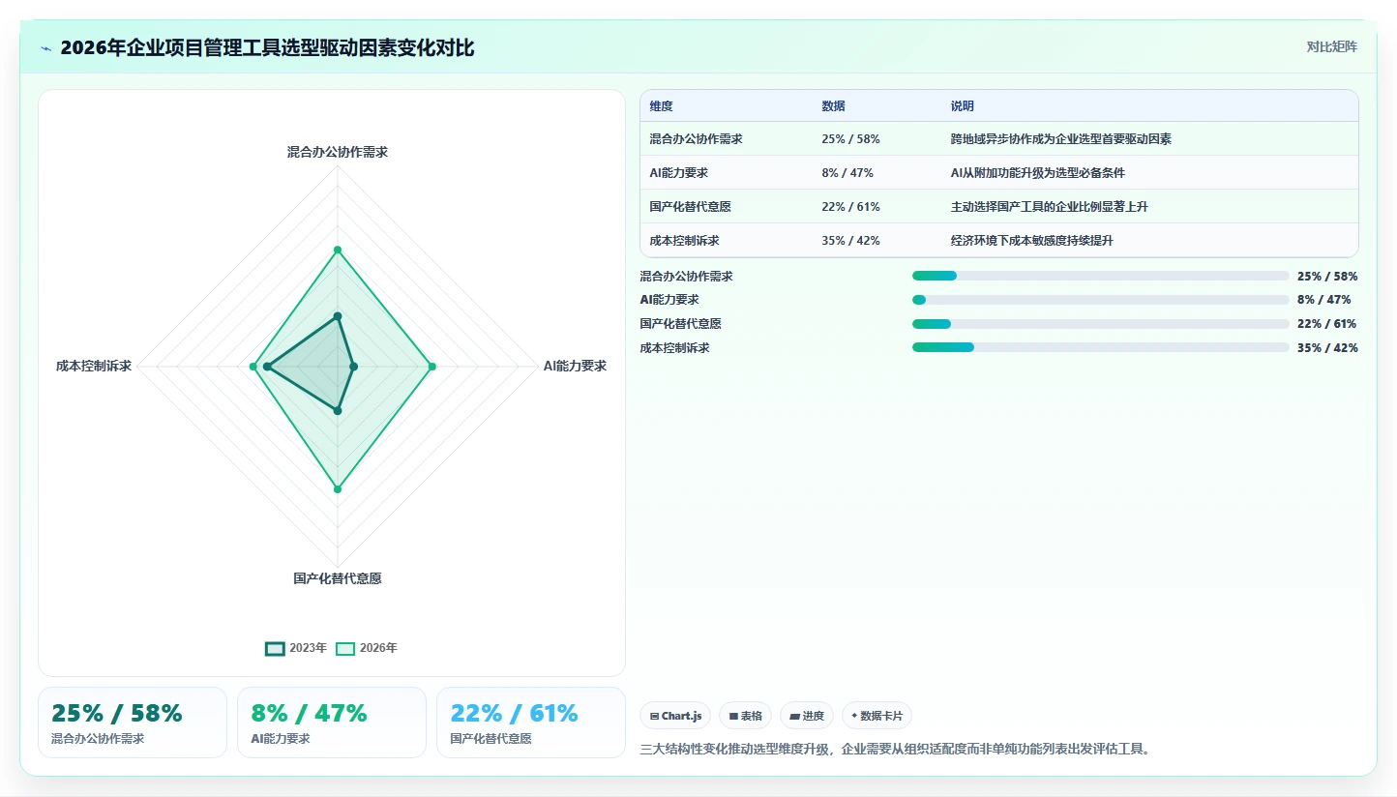Click the 8% / 47% data card
This screenshot has width=1397, height=797.
[x=332, y=723]
